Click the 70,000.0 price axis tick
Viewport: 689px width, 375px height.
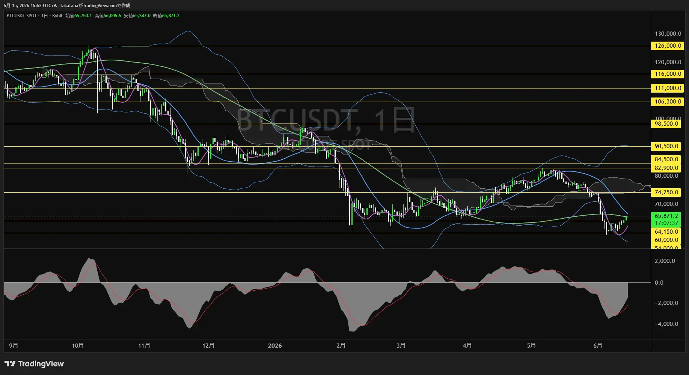click(x=666, y=204)
